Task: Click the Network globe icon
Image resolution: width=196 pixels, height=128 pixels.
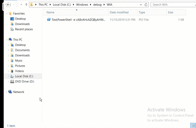Action: (x=10, y=92)
